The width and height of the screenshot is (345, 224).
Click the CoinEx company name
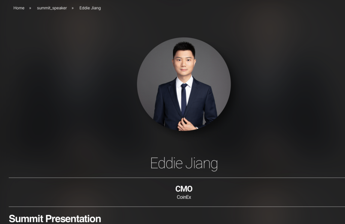click(x=184, y=197)
